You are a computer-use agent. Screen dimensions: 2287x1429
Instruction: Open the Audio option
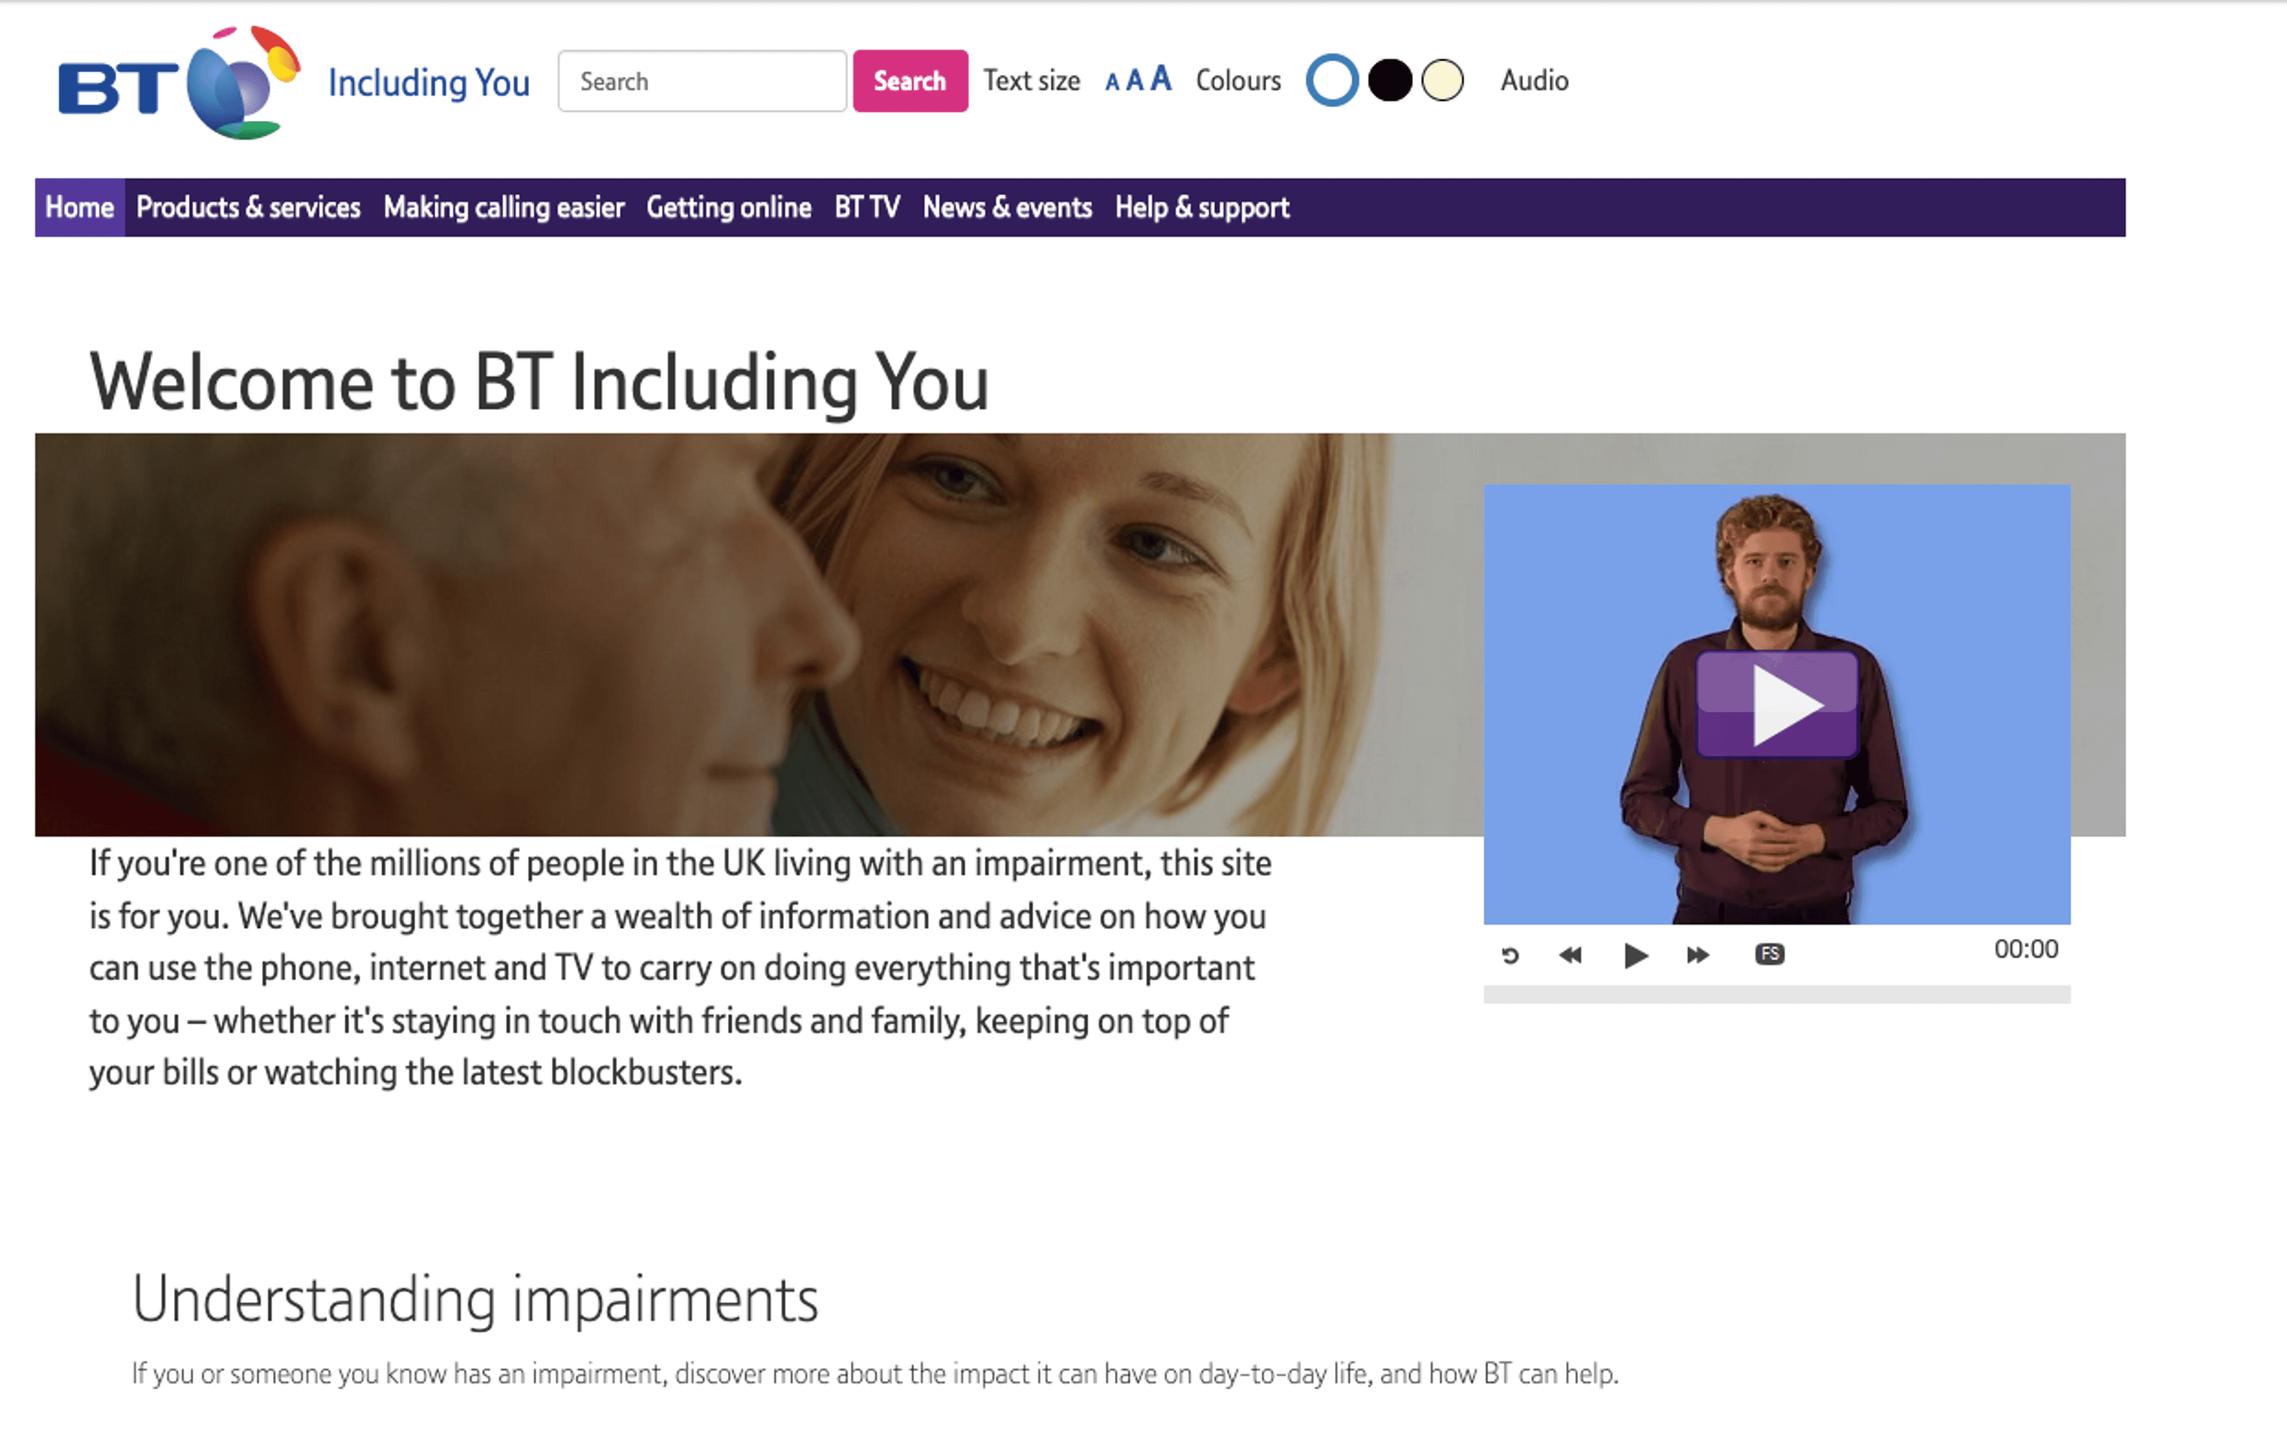[x=1534, y=80]
